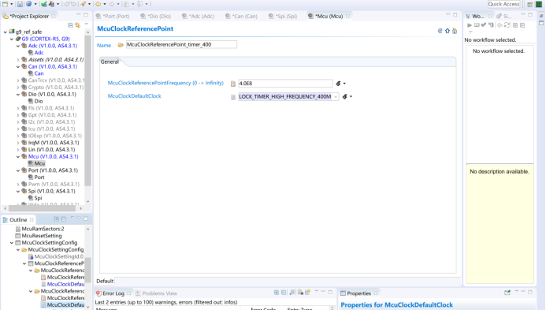The width and height of the screenshot is (546, 310).
Task: Open dropdown arrow beside default clock tool icon
Action: tap(351, 96)
